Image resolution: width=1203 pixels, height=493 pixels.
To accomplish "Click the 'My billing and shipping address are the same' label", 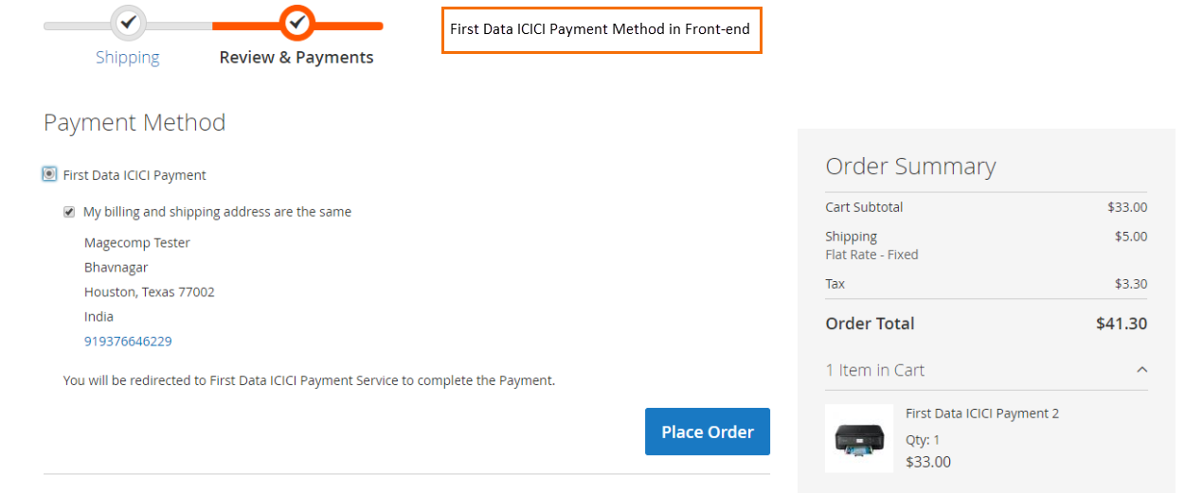I will 217,212.
